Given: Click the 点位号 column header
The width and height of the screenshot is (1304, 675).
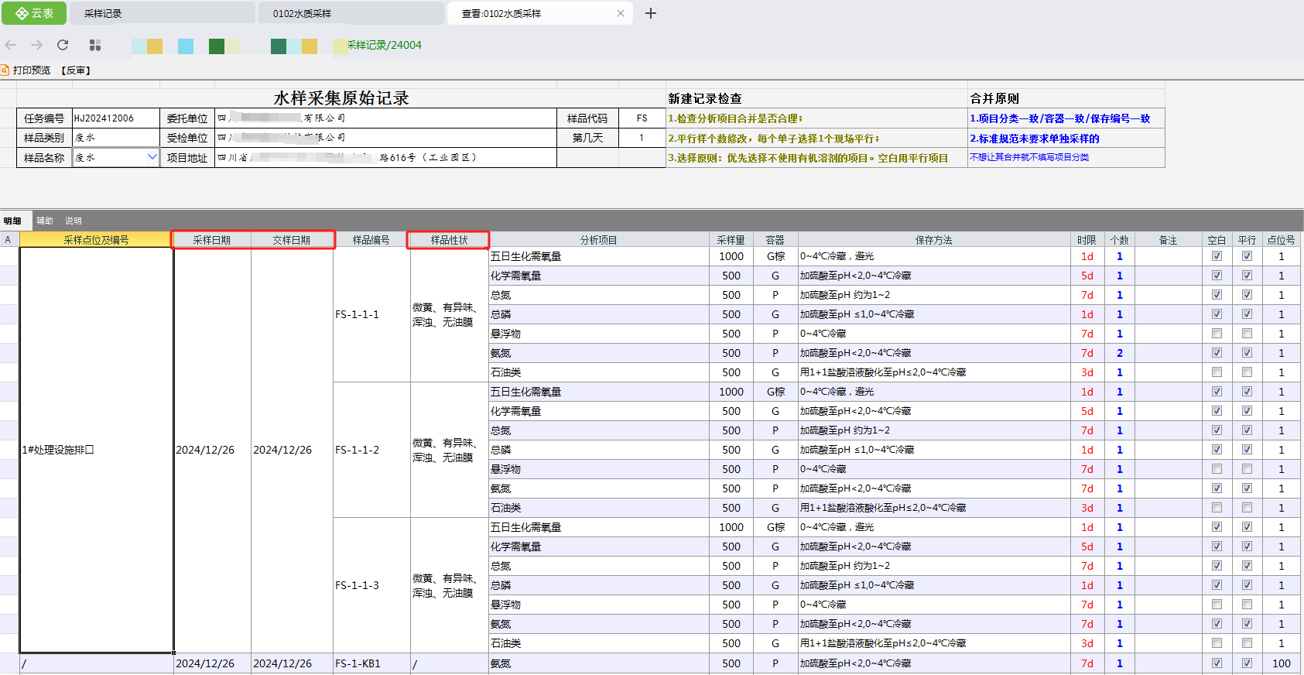Looking at the screenshot, I should [1281, 240].
